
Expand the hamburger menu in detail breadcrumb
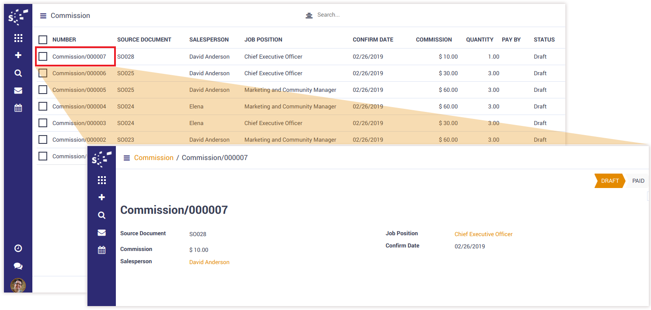(127, 158)
